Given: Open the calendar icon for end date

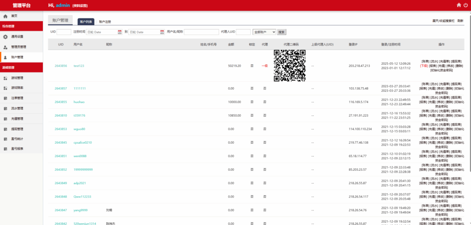Looking at the screenshot, I should tap(162, 32).
